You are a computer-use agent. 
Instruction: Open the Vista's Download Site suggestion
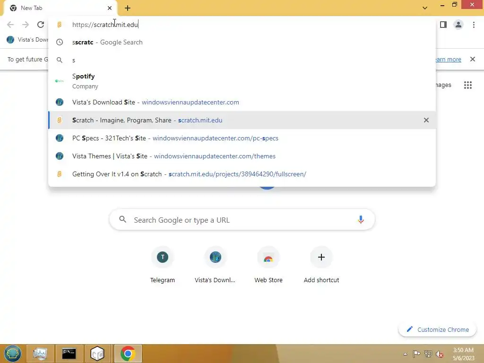(242, 102)
